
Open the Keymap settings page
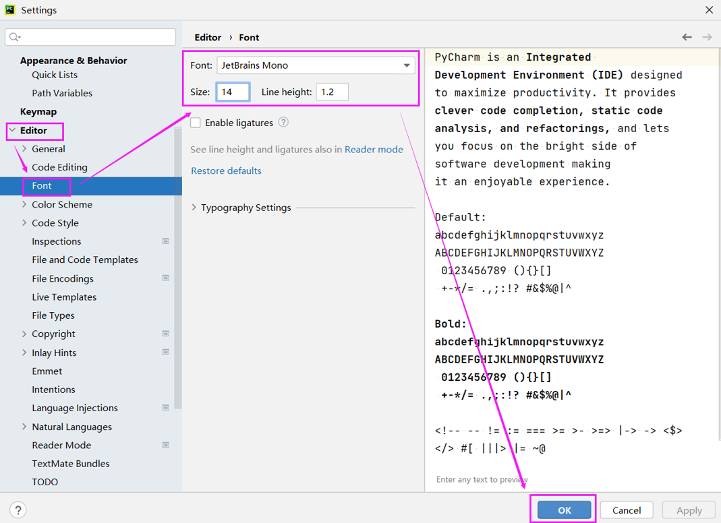click(38, 111)
